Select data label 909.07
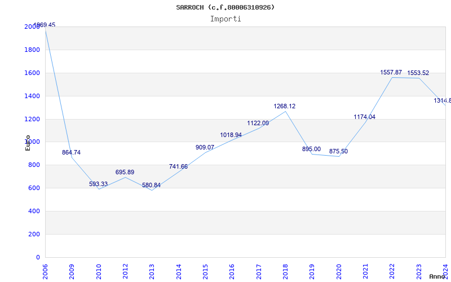The image size is (451, 282). pos(205,148)
